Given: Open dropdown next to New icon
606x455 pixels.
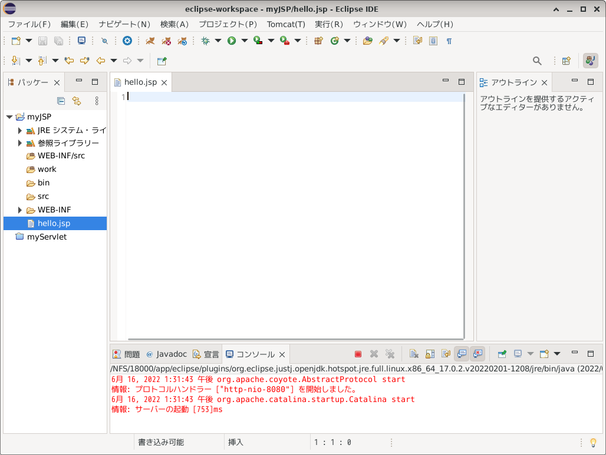Looking at the screenshot, I should tap(29, 41).
